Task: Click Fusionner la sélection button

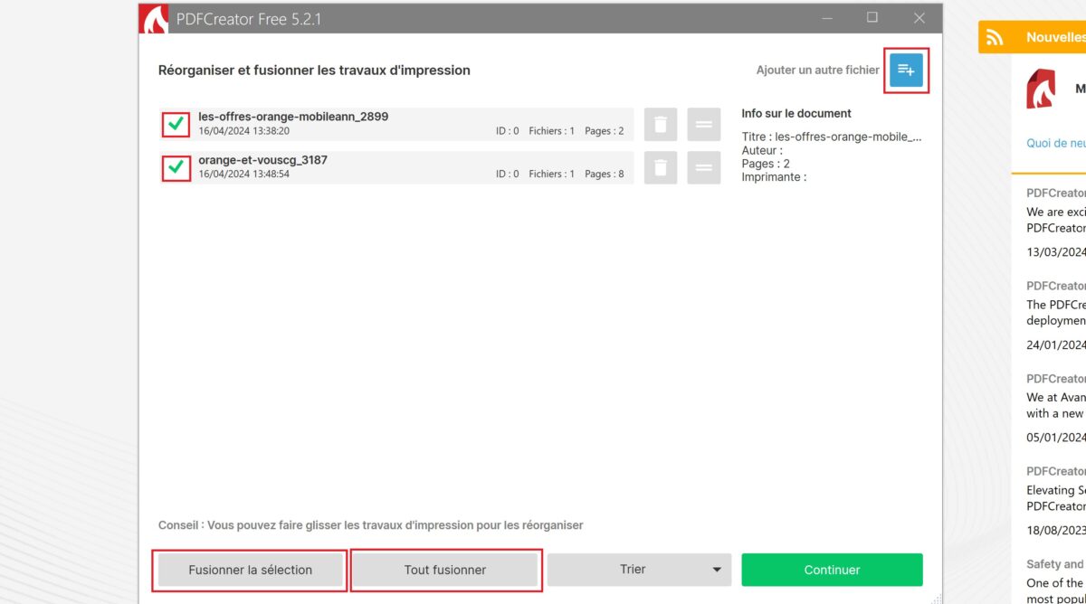Action: tap(250, 570)
